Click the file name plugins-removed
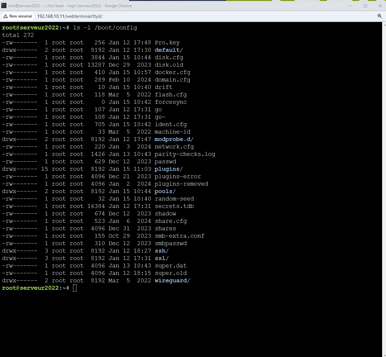The height and width of the screenshot is (357, 386). (181, 184)
